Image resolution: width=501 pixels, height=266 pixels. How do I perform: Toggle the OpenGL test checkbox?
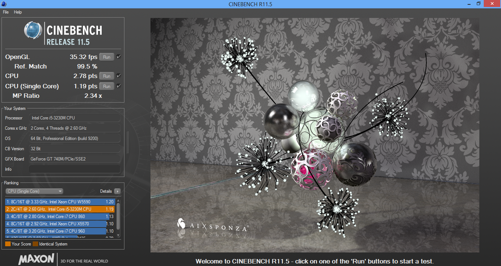pyautogui.click(x=119, y=57)
